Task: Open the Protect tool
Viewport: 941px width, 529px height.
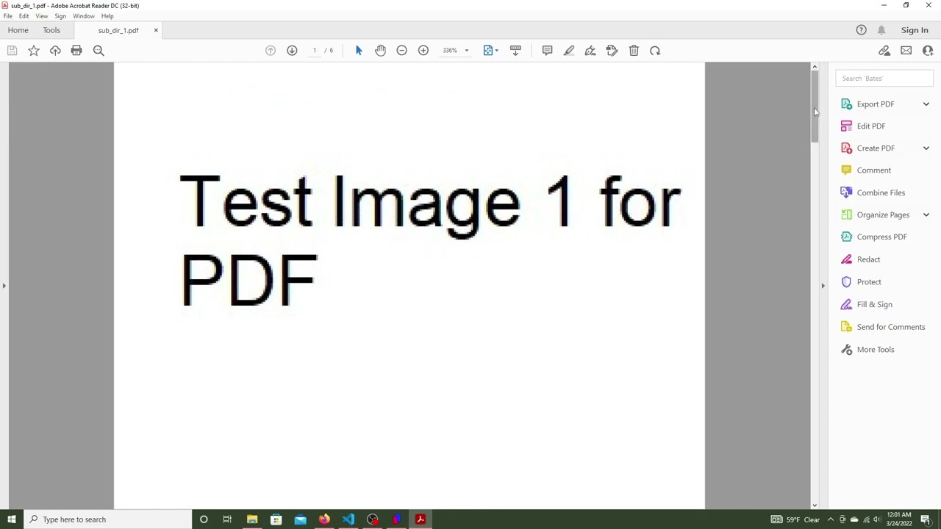Action: tap(869, 282)
